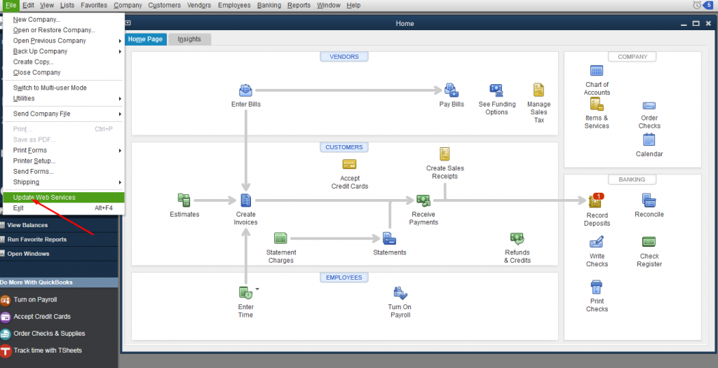Open the Enter Bills icon

coord(245,90)
